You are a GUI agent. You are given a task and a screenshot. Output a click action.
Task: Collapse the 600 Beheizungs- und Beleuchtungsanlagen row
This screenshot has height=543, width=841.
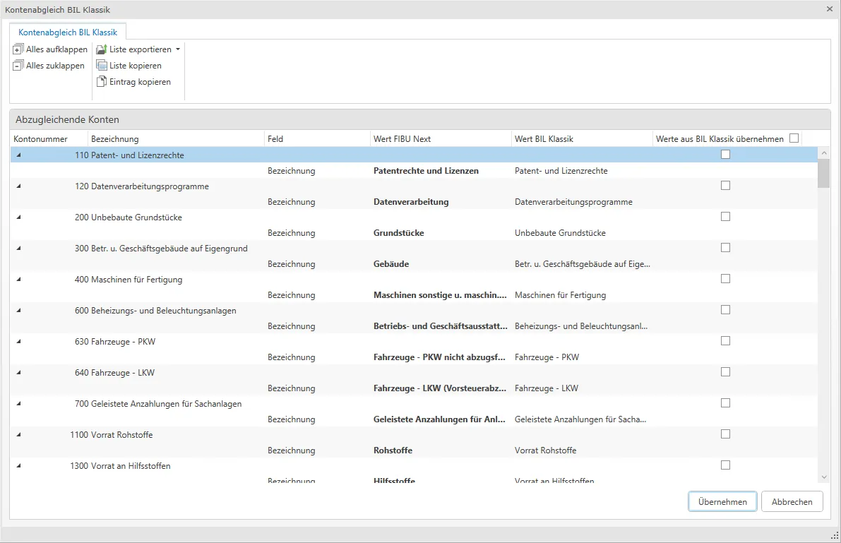coord(19,311)
